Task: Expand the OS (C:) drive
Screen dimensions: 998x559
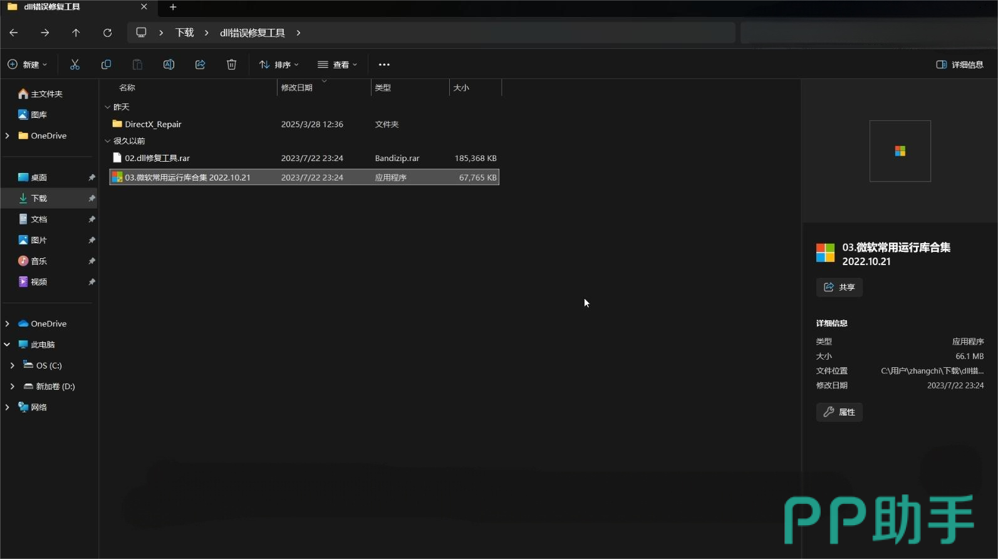Action: point(13,365)
